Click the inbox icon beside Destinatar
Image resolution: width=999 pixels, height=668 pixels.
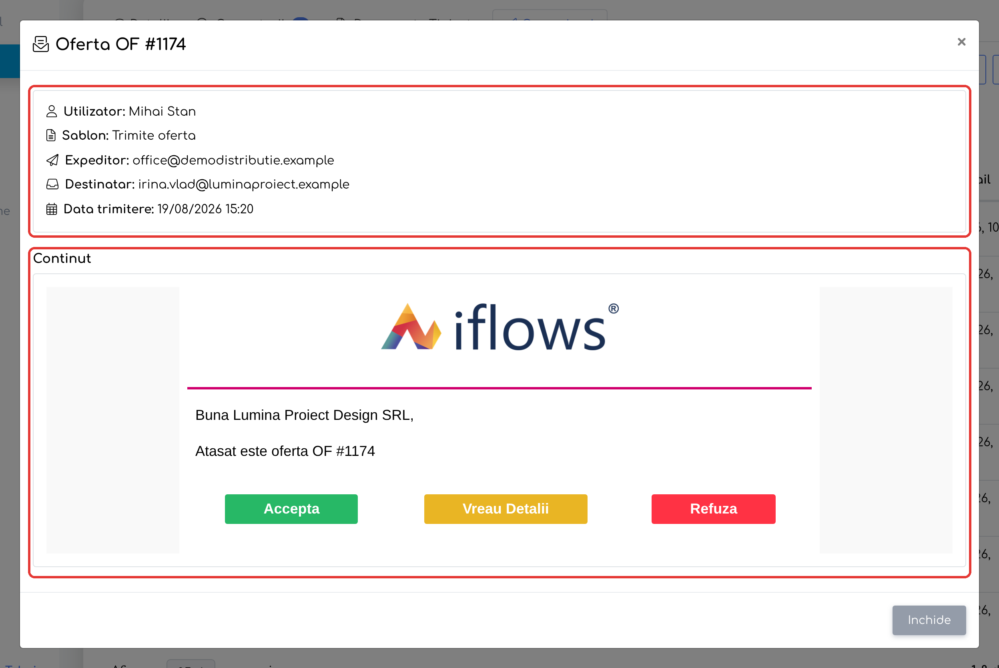pos(52,185)
